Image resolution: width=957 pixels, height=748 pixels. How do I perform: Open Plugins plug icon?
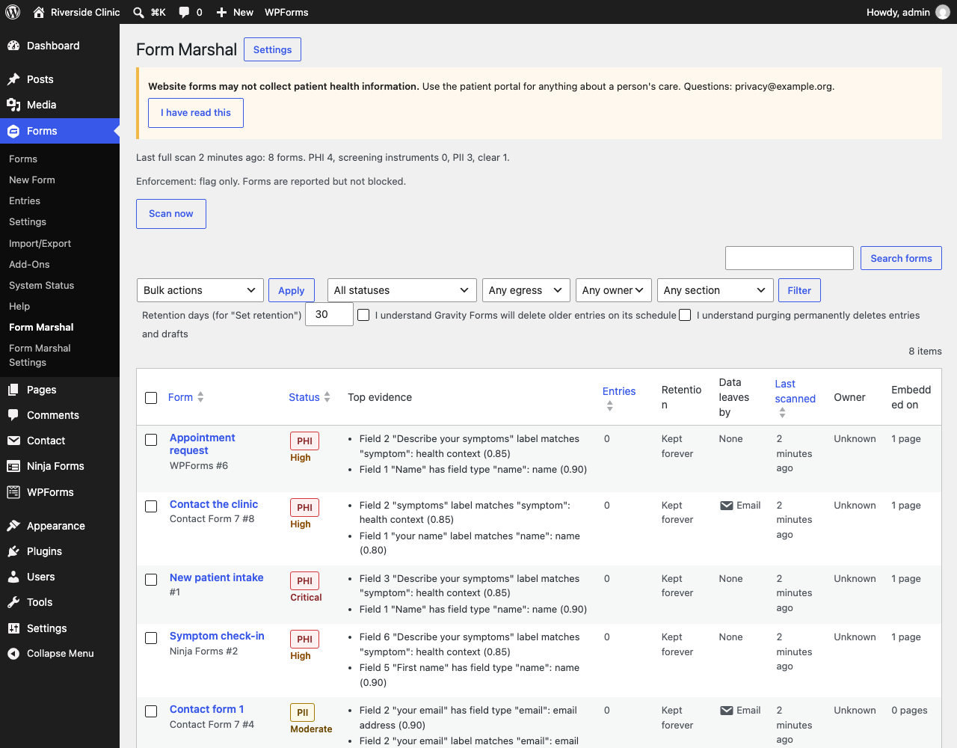[x=13, y=551]
